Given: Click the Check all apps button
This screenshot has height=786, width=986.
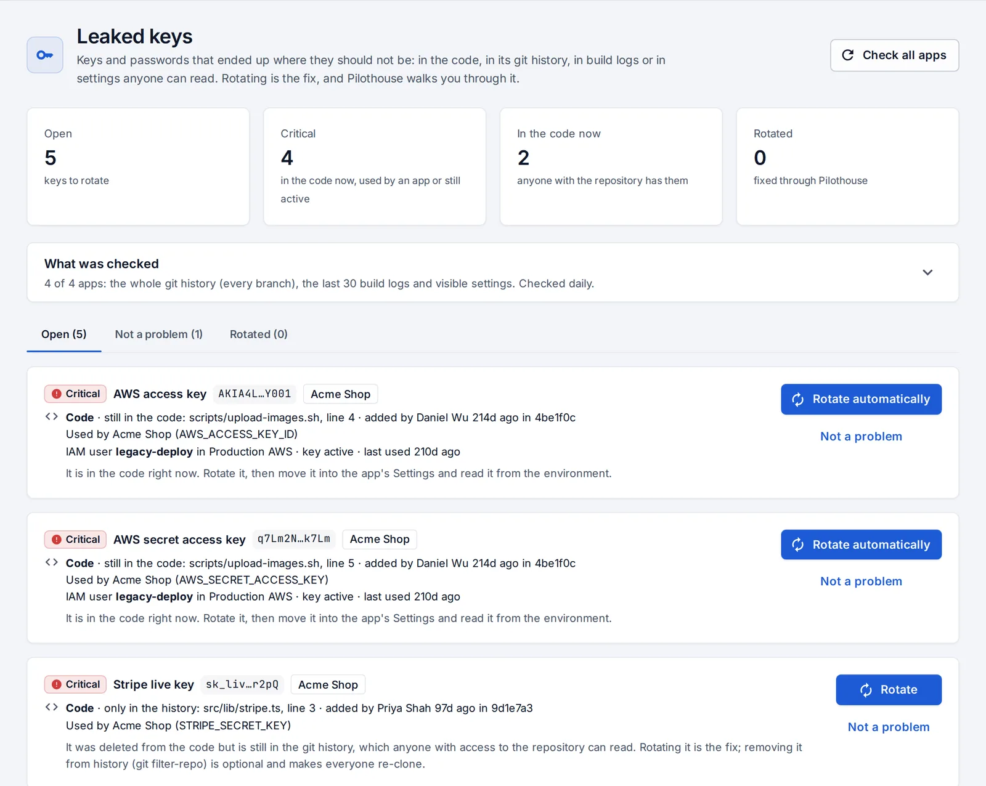Looking at the screenshot, I should (895, 55).
